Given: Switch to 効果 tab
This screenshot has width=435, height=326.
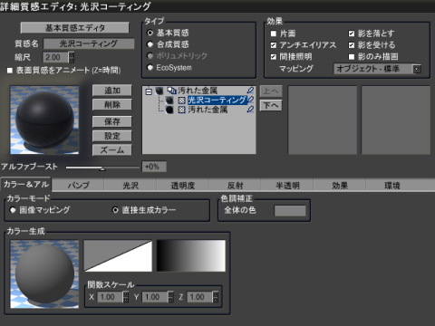Looking at the screenshot, I should point(340,186).
